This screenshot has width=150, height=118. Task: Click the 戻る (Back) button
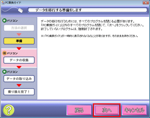79,110
